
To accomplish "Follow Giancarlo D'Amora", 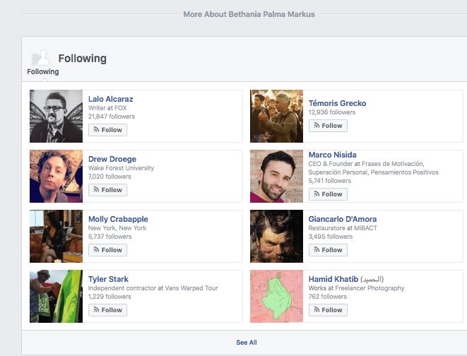I will [x=328, y=250].
